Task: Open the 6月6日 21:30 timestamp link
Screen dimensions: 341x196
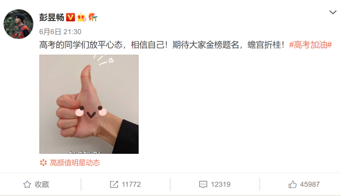Action: tap(60, 32)
